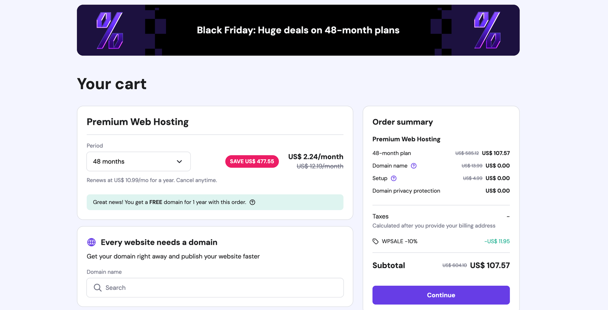This screenshot has height=310, width=608.
Task: Click the SAVE US$ 477.55 badge
Action: coord(252,161)
